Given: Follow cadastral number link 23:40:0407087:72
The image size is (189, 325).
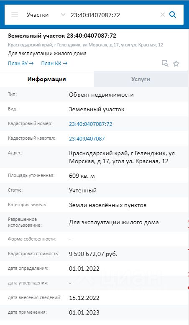Looking at the screenshot, I should coord(91,124).
